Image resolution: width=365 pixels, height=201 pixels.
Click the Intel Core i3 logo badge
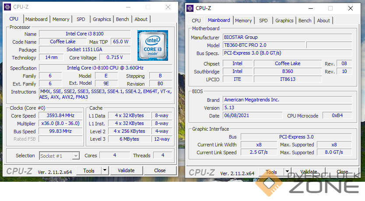[x=152, y=45]
